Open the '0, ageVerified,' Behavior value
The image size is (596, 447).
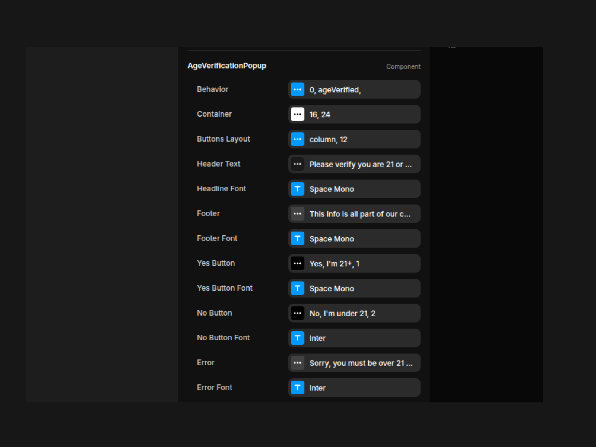pyautogui.click(x=335, y=90)
